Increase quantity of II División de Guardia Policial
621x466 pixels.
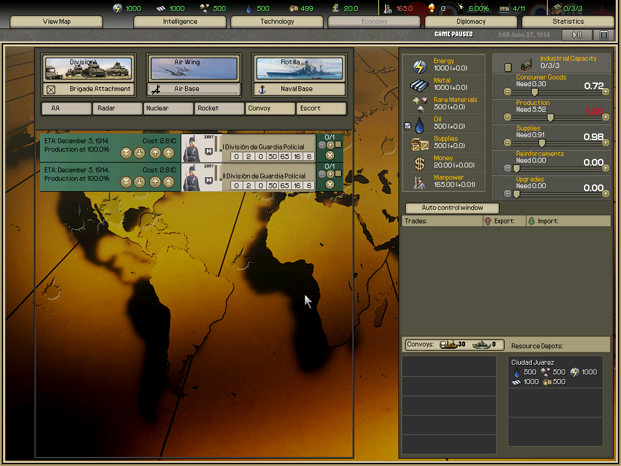pos(331,174)
